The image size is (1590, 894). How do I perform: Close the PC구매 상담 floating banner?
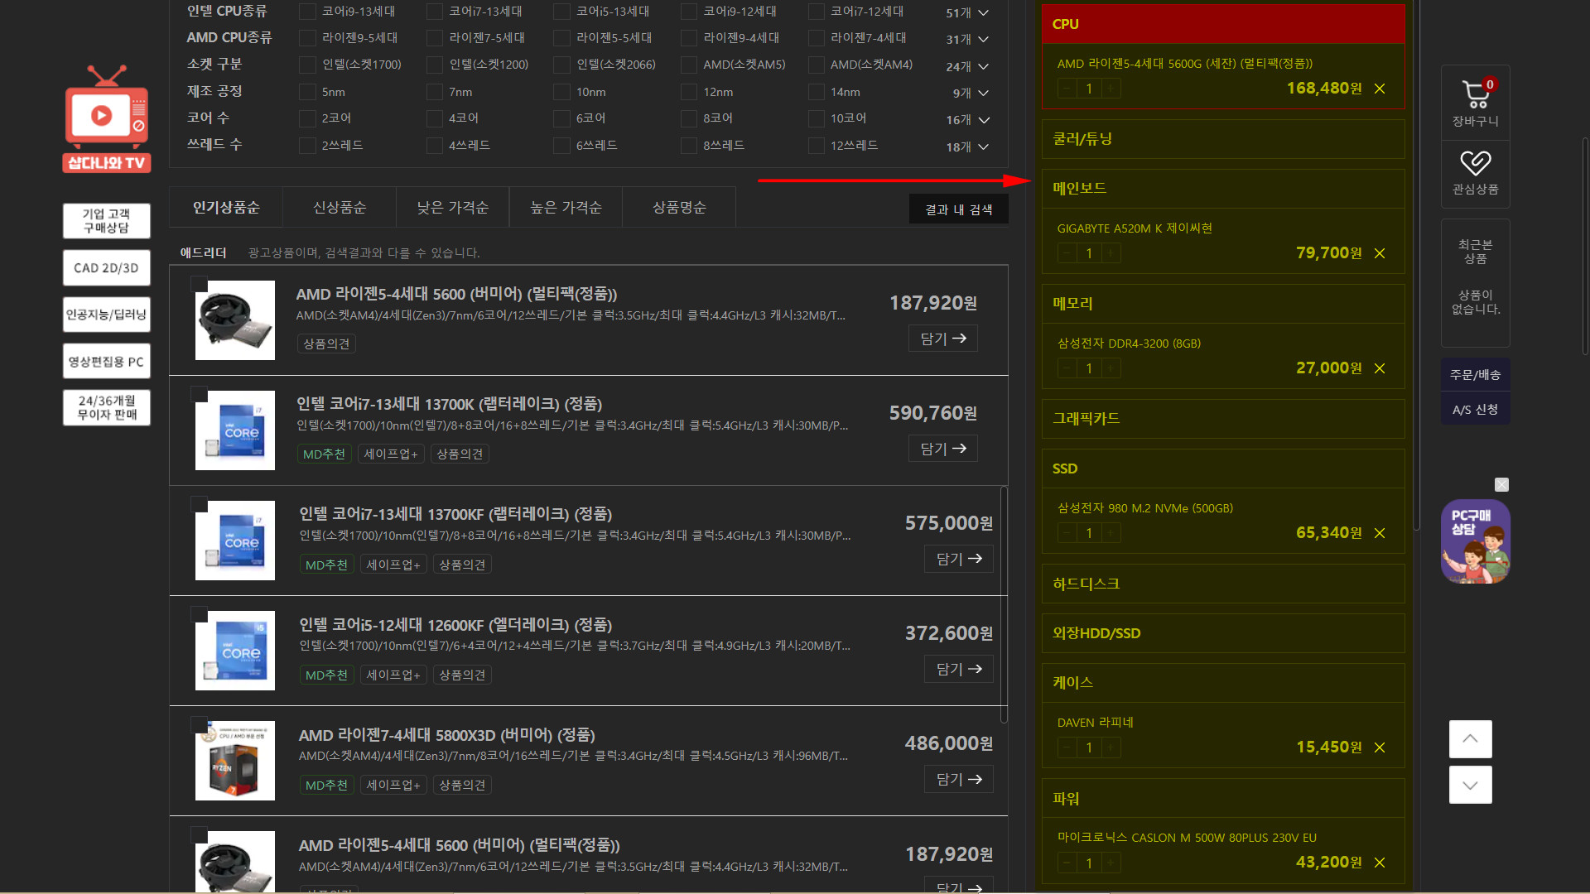point(1501,485)
